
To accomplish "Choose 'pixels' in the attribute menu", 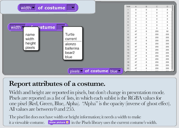I will pos(30,47).
